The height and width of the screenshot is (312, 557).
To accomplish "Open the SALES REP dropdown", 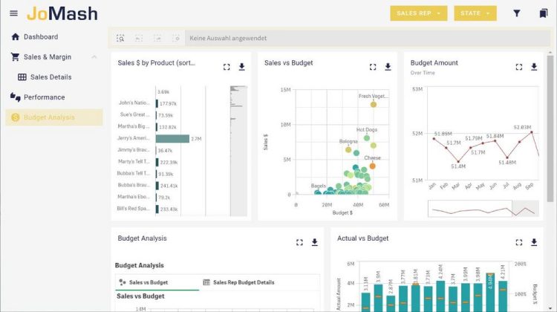I will pos(419,13).
